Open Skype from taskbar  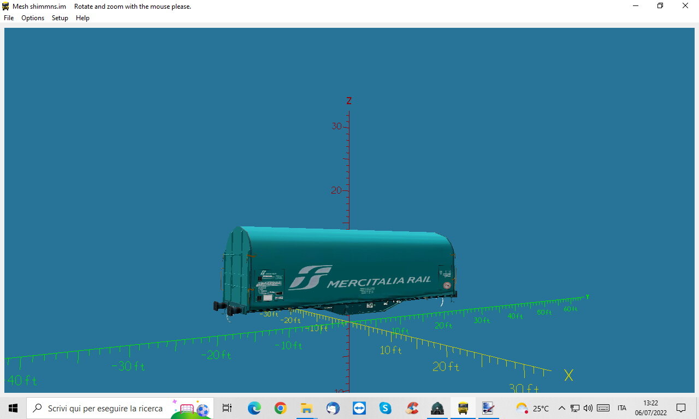click(x=385, y=408)
